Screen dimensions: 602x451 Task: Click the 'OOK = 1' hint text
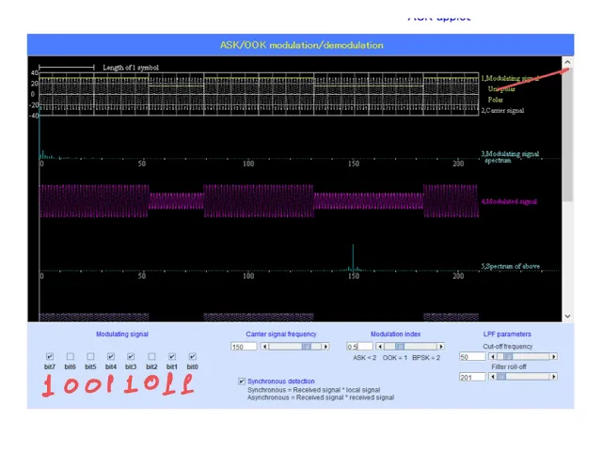tap(395, 358)
